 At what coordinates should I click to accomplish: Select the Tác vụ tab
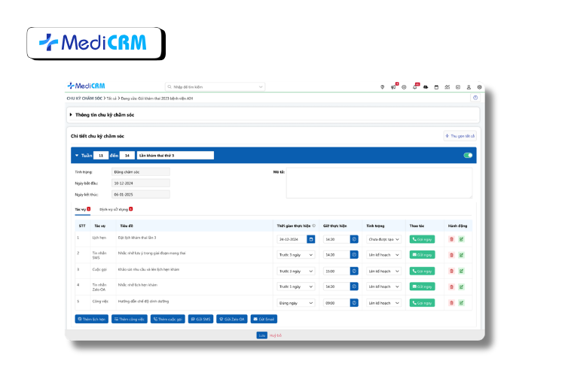tap(81, 209)
